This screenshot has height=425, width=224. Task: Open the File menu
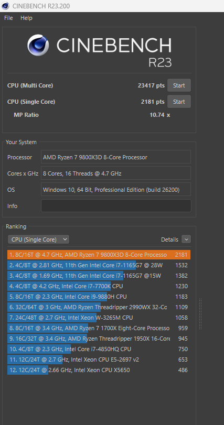click(8, 18)
